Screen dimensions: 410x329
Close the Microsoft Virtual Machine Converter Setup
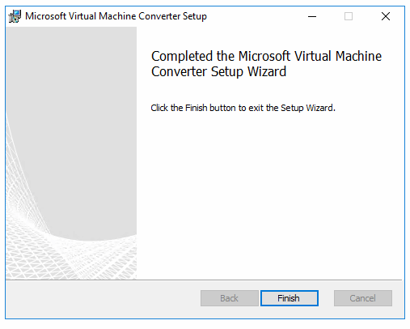[x=386, y=16]
